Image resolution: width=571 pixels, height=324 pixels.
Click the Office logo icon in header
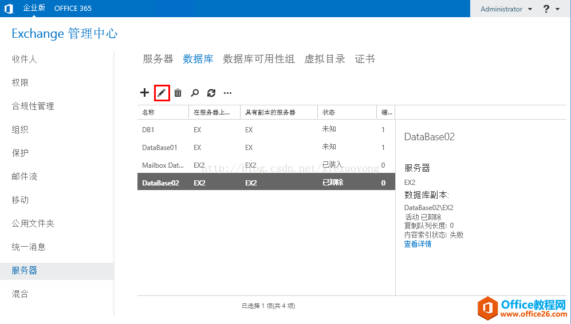click(9, 9)
